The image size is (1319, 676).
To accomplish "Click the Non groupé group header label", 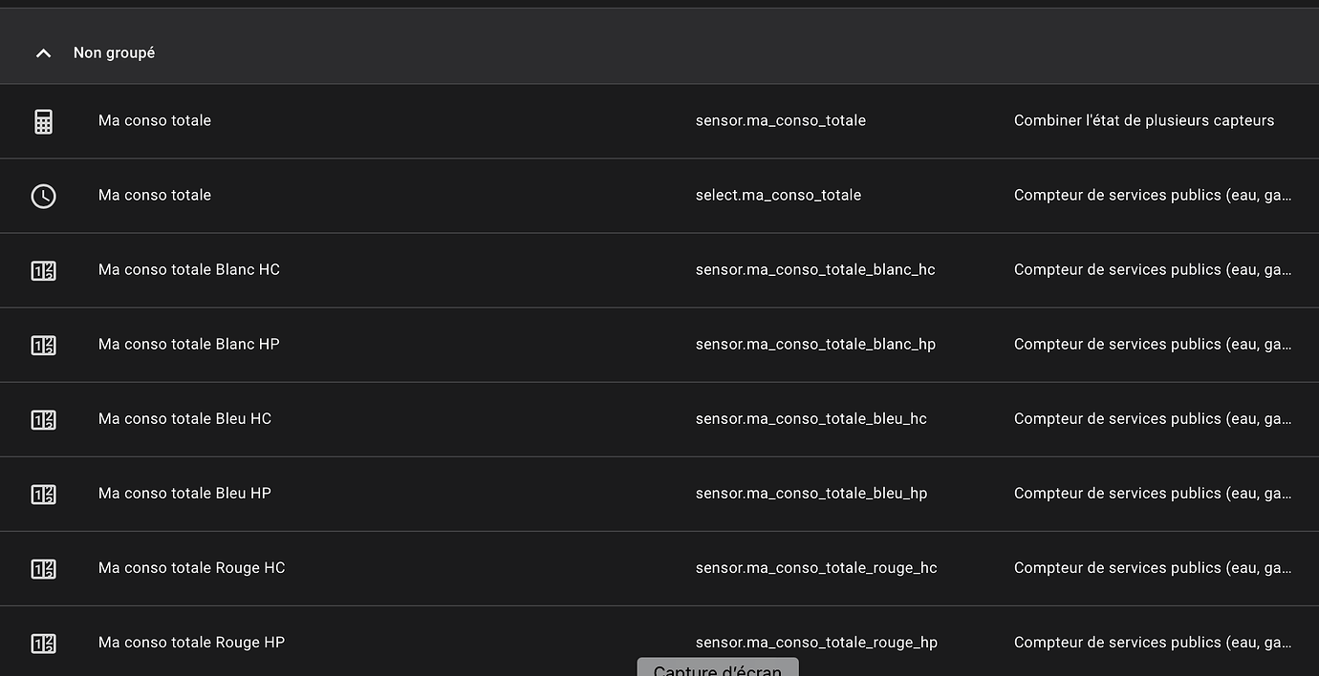I will pos(114,53).
